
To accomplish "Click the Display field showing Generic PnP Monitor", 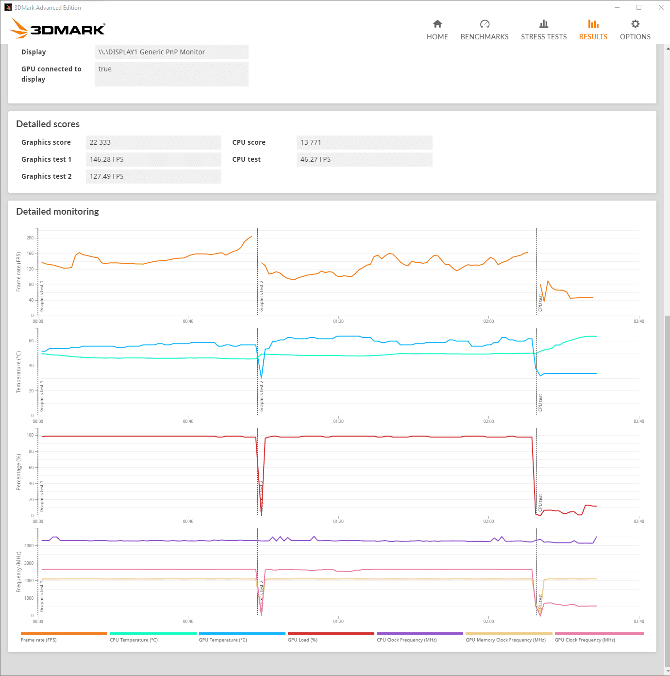I will point(171,52).
